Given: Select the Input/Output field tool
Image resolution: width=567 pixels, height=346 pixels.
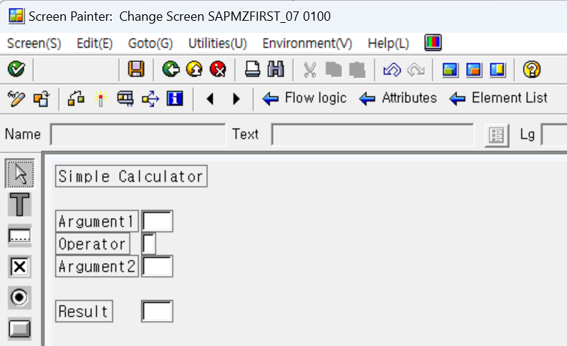Looking at the screenshot, I should coord(20,236).
